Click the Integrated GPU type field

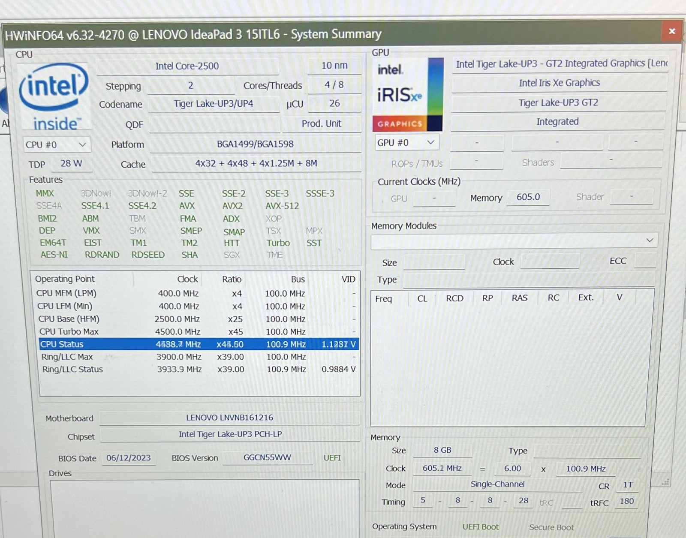(557, 122)
